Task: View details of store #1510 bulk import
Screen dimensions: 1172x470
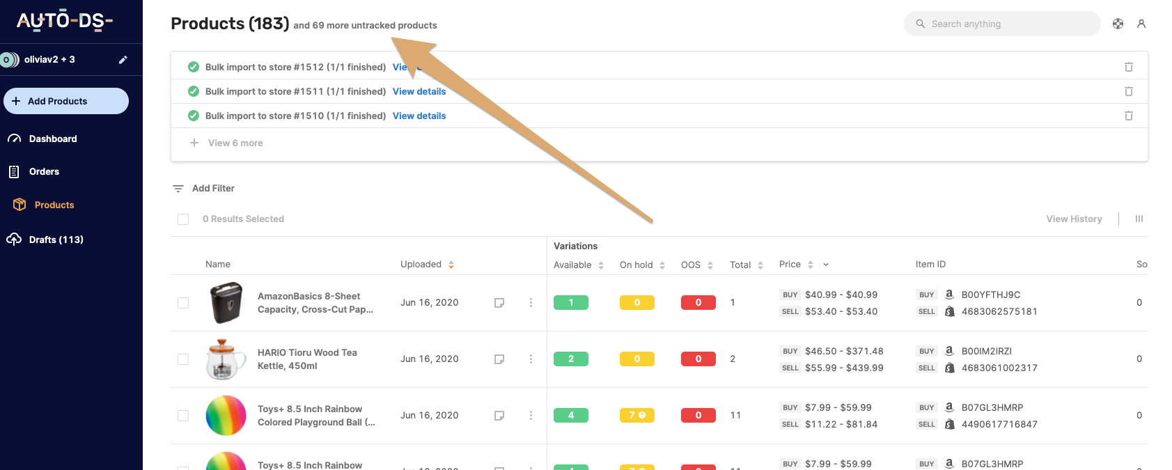Action: click(x=419, y=116)
